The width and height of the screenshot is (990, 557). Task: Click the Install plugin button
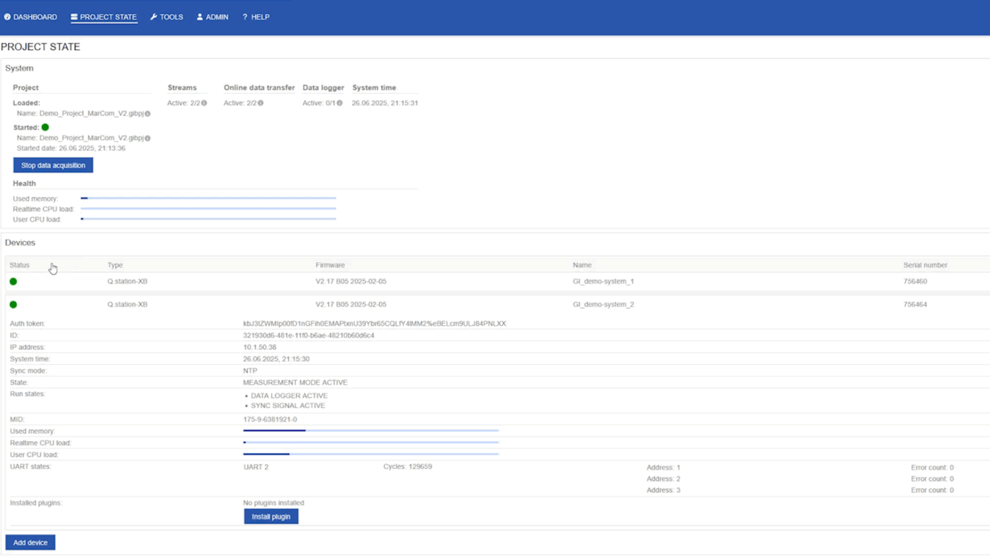point(271,516)
